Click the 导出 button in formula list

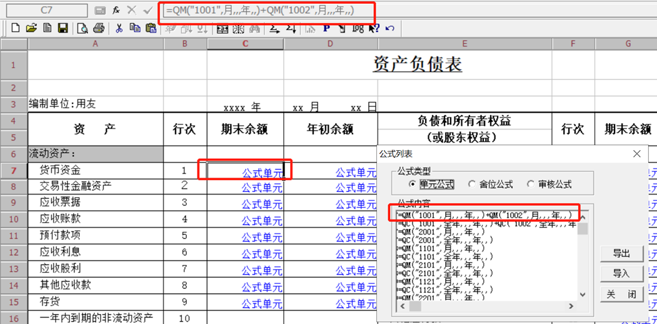(x=621, y=253)
